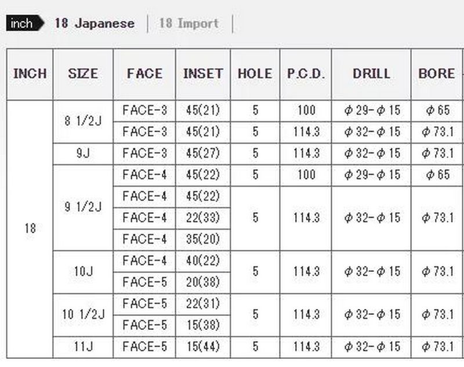Image resolution: width=464 pixels, height=367 pixels.
Task: Click the INSET column header
Action: point(203,74)
